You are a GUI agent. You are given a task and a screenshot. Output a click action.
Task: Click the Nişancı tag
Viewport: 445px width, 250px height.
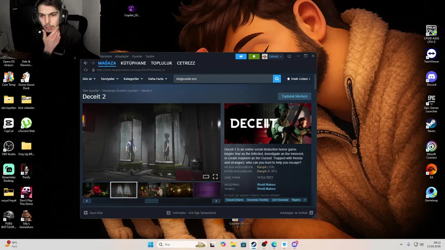pos(296,200)
